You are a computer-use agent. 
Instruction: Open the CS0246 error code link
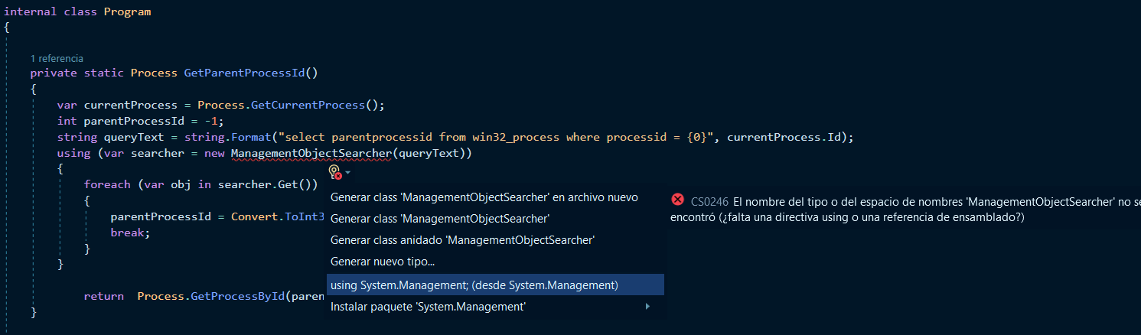point(708,202)
